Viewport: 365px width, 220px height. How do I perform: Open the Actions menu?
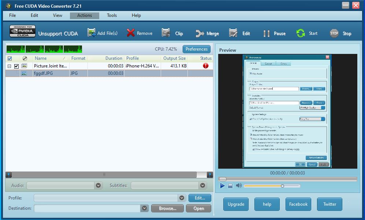(x=85, y=15)
